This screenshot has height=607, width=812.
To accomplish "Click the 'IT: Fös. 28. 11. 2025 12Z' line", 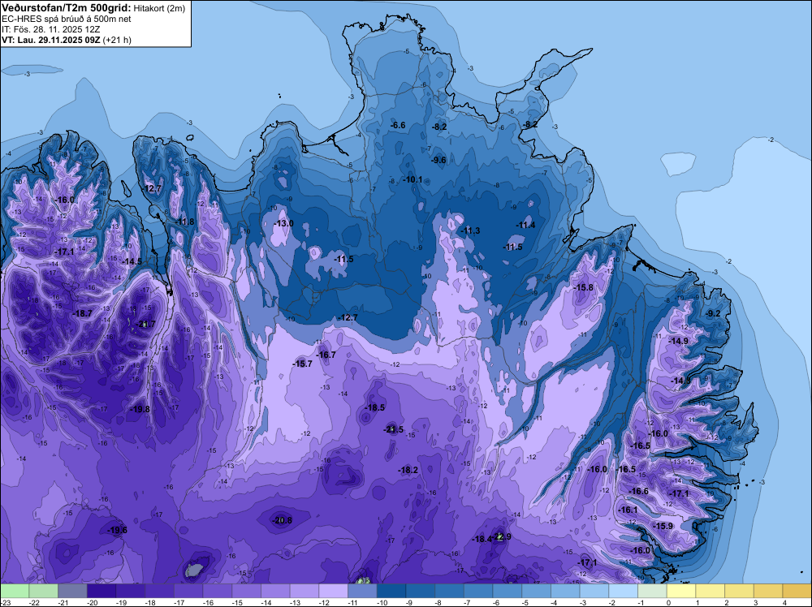I will pos(50,29).
